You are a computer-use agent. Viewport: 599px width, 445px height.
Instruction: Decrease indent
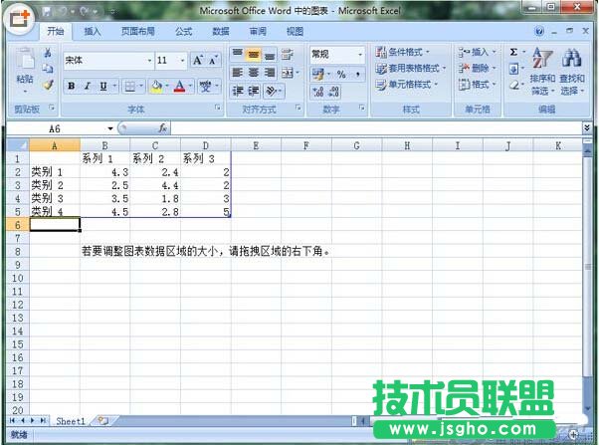tap(237, 91)
